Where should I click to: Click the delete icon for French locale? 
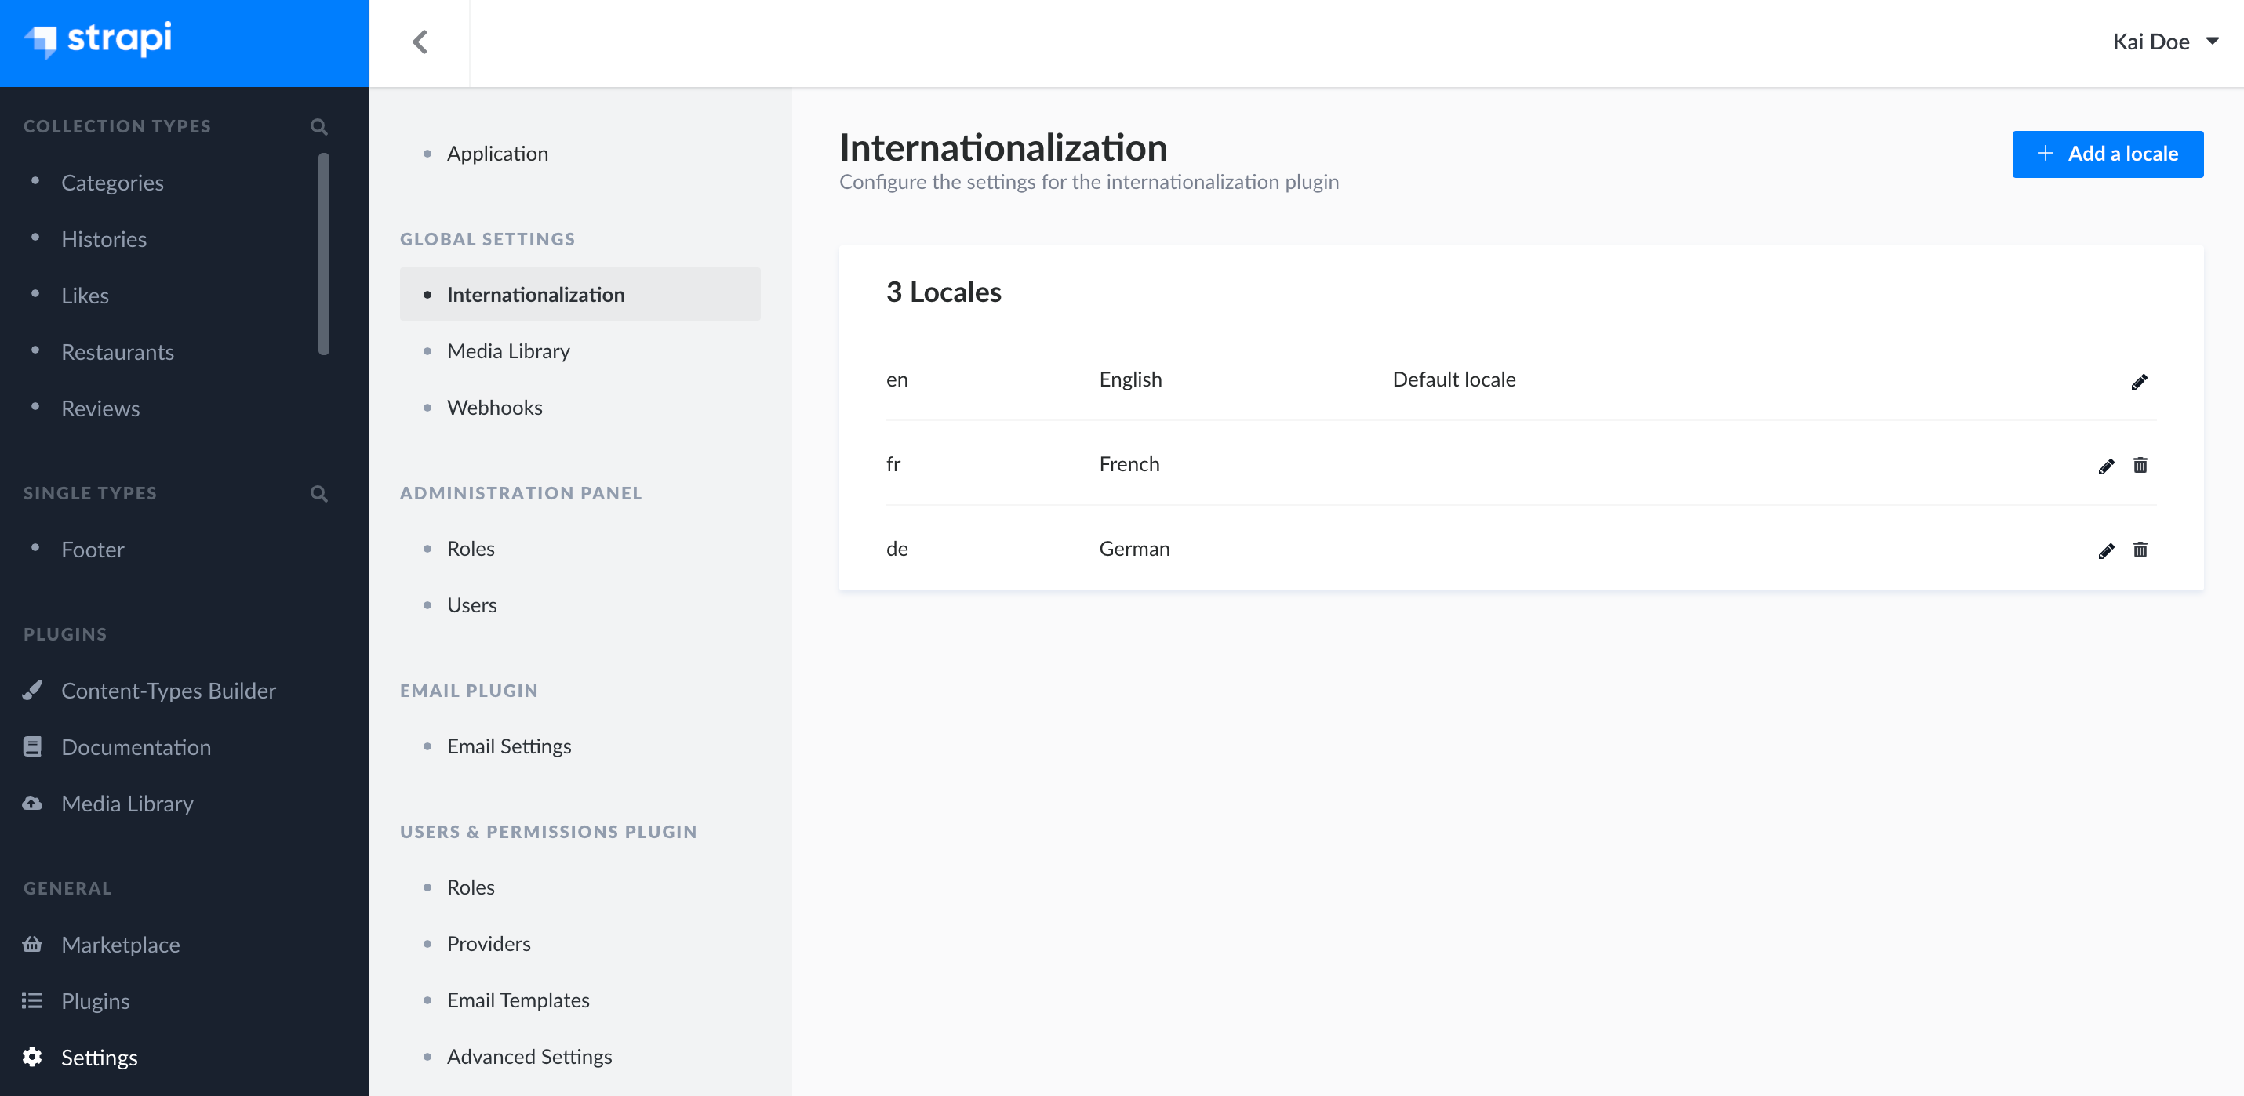pyautogui.click(x=2141, y=463)
